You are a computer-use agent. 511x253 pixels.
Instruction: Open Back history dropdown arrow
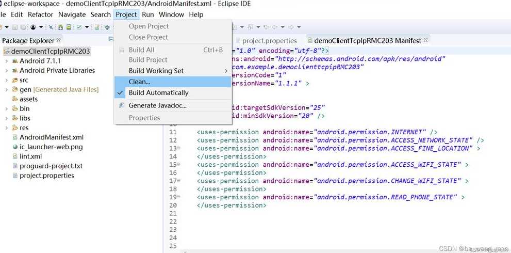[283, 27]
